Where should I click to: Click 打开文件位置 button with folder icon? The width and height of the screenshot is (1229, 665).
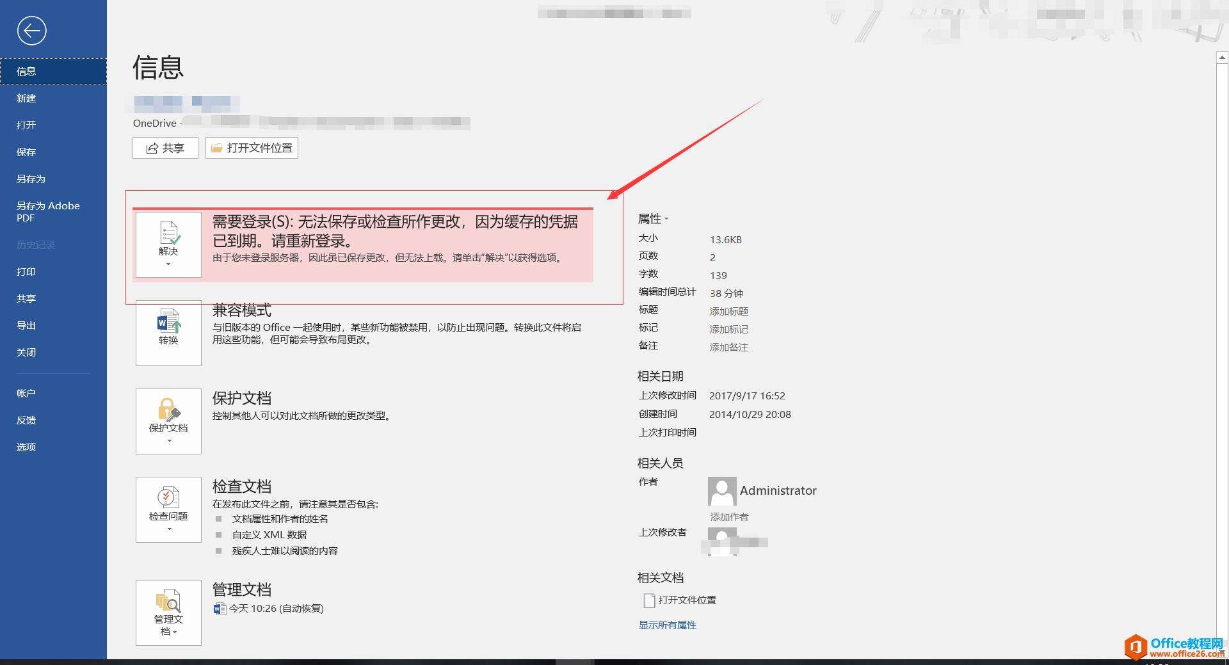pos(252,148)
